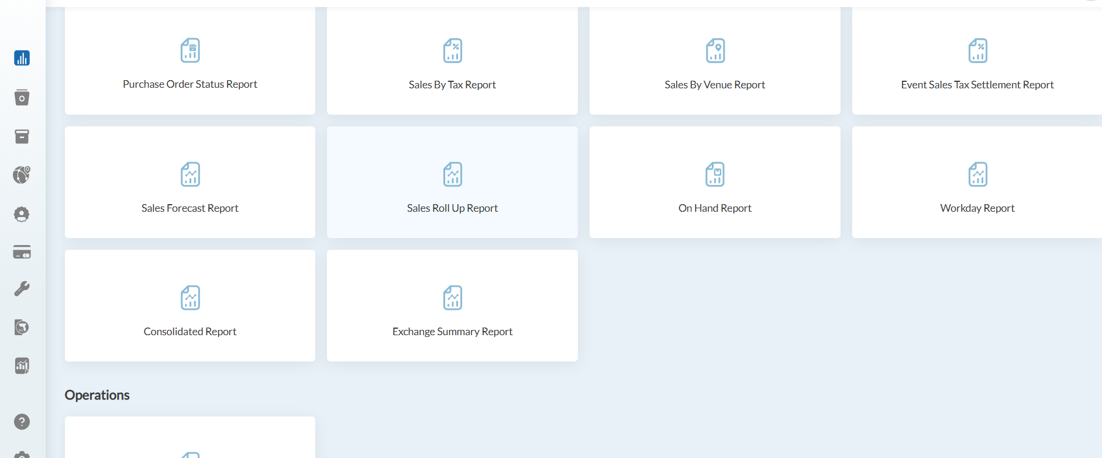The height and width of the screenshot is (458, 1102).
Task: Click the Sales By Tax Report icon
Action: pyautogui.click(x=453, y=50)
